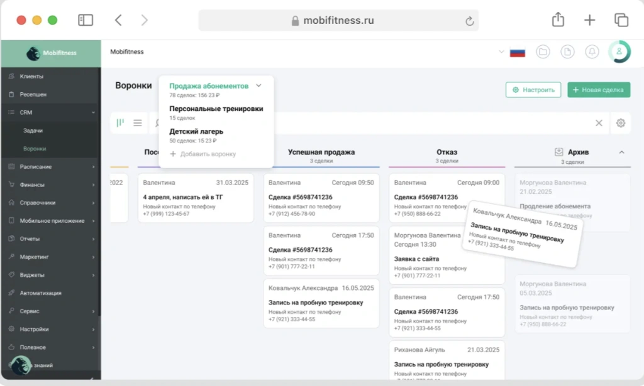Image resolution: width=644 pixels, height=386 pixels.
Task: Click the Добавить воронку link
Action: (x=204, y=155)
